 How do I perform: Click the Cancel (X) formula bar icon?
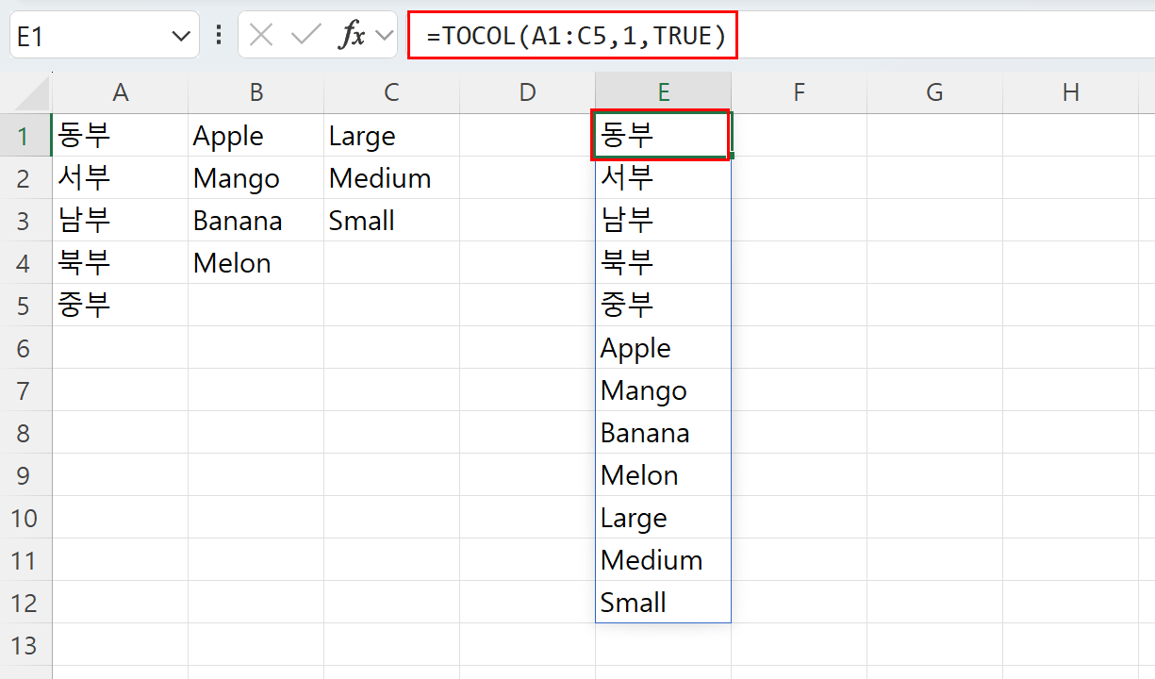[x=261, y=36]
